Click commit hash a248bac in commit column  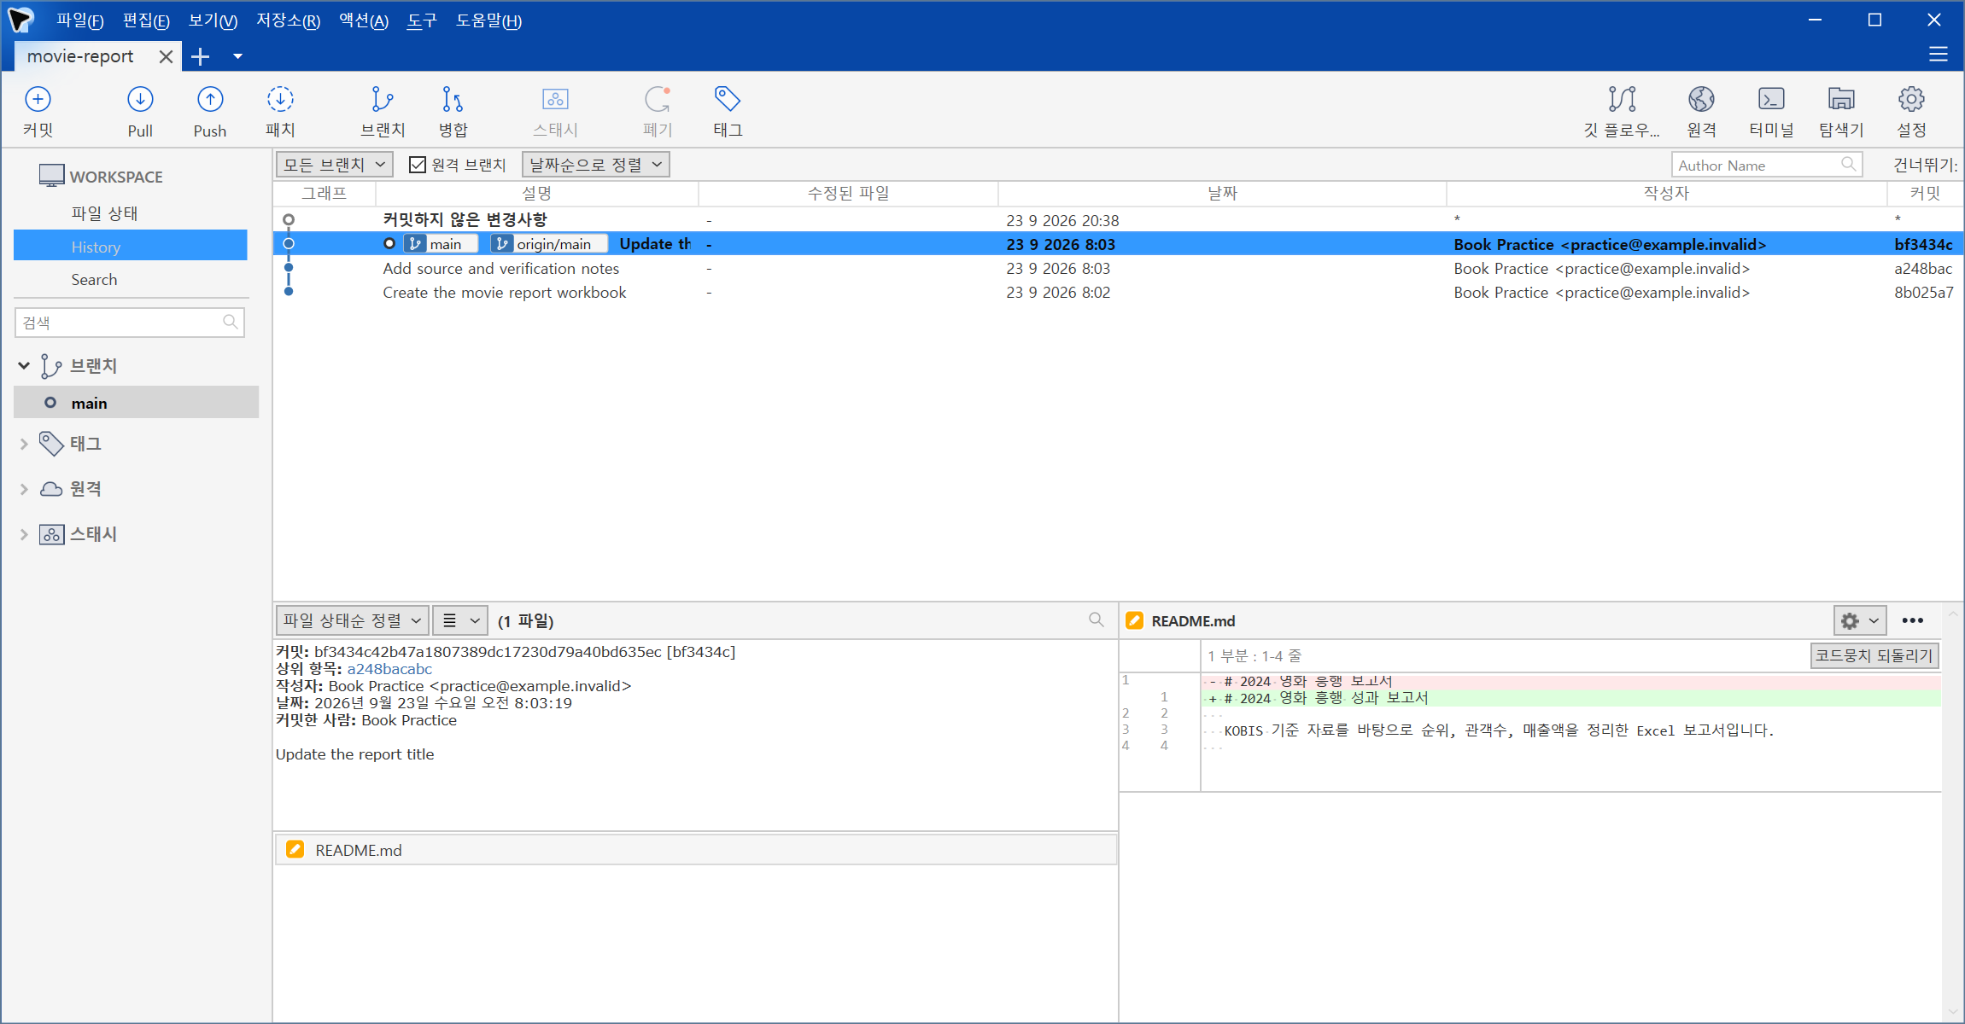(x=1923, y=268)
